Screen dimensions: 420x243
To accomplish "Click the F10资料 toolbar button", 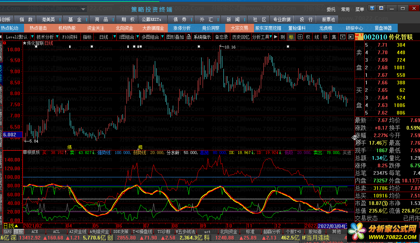I will (70, 37).
